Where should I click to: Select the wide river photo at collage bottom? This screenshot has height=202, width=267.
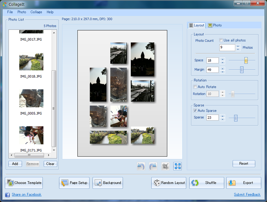pyautogui.click(x=108, y=137)
